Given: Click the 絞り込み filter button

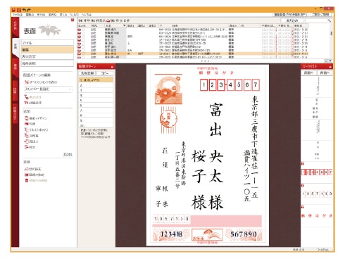Looking at the screenshot, I should tap(292, 20).
